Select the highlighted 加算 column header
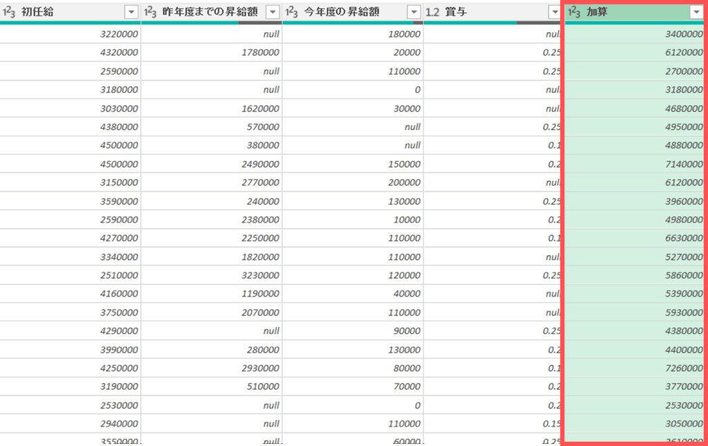Image resolution: width=708 pixels, height=446 pixels. [622, 12]
